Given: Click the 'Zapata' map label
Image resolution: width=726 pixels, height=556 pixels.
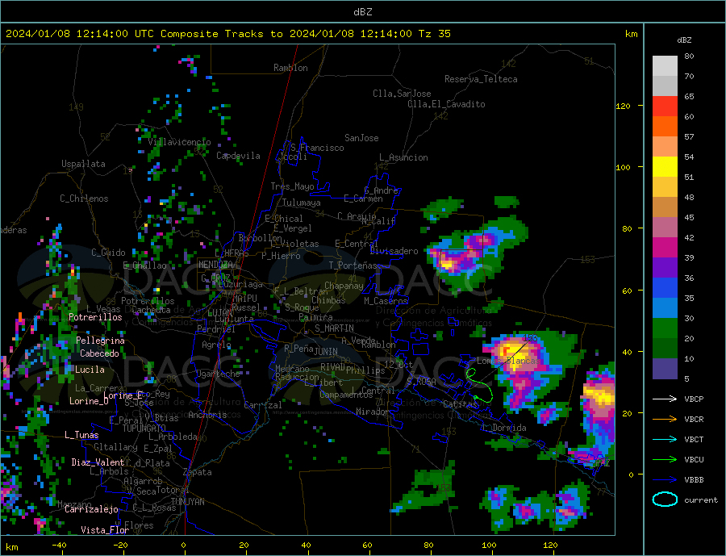Looking at the screenshot, I should [x=198, y=472].
